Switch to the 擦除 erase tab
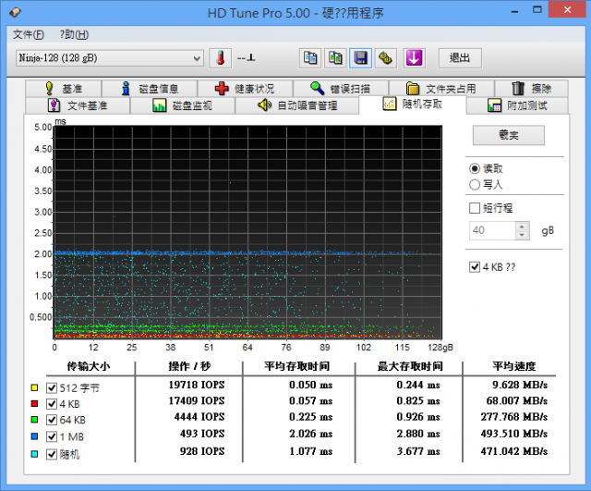The height and width of the screenshot is (491, 591). [x=532, y=89]
